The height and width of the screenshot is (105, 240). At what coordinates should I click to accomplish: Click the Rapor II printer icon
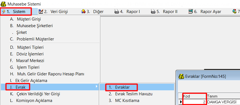[153, 12]
